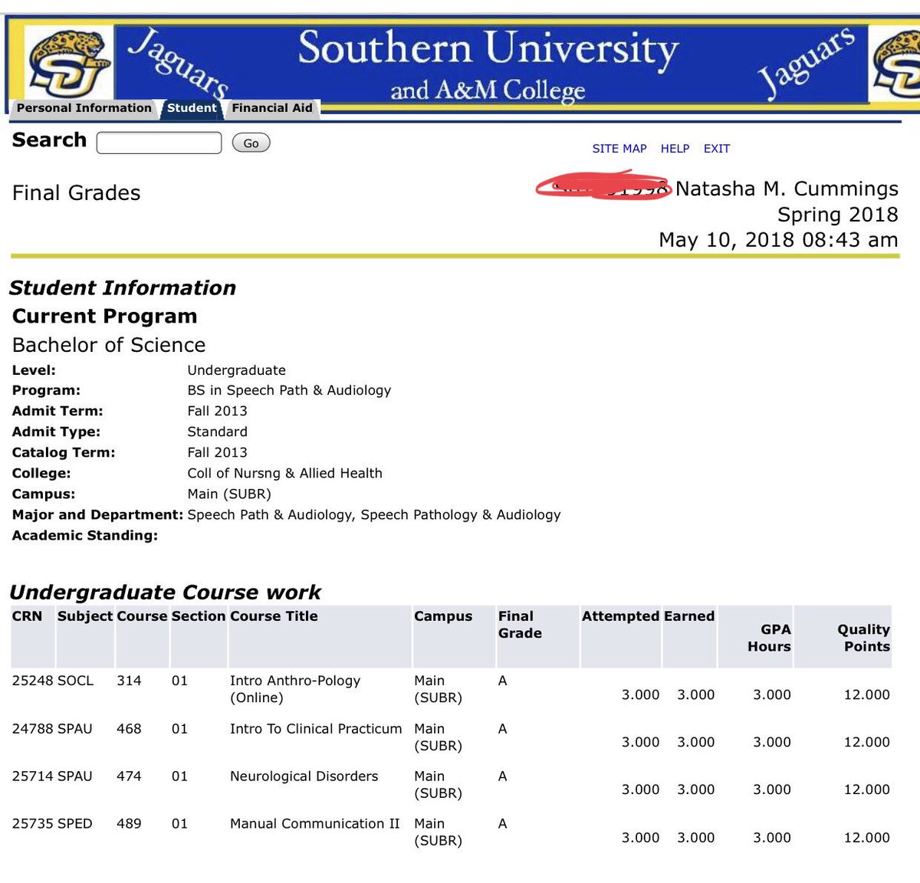Select the Major and Department value text
The image size is (920, 883).
374,515
